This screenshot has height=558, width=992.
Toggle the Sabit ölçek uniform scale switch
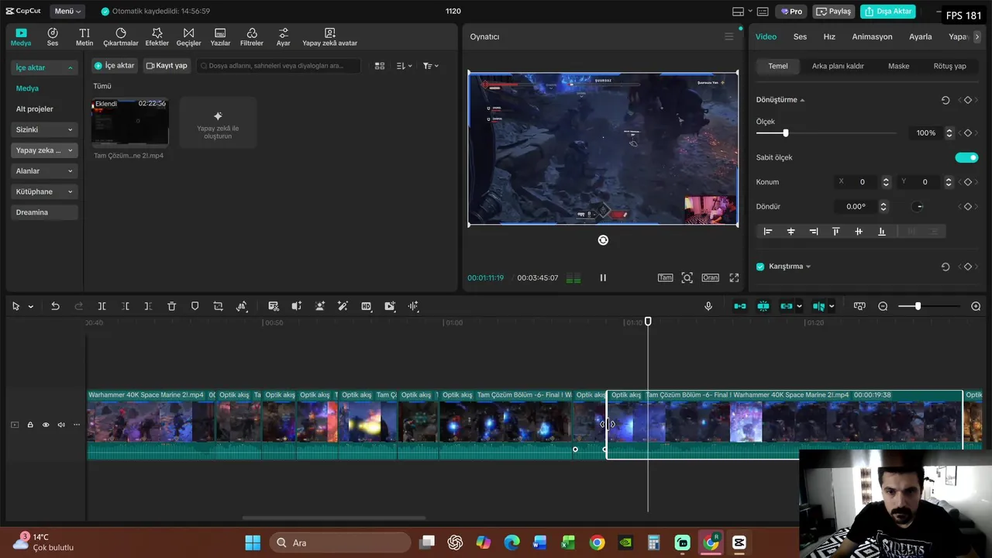(966, 157)
